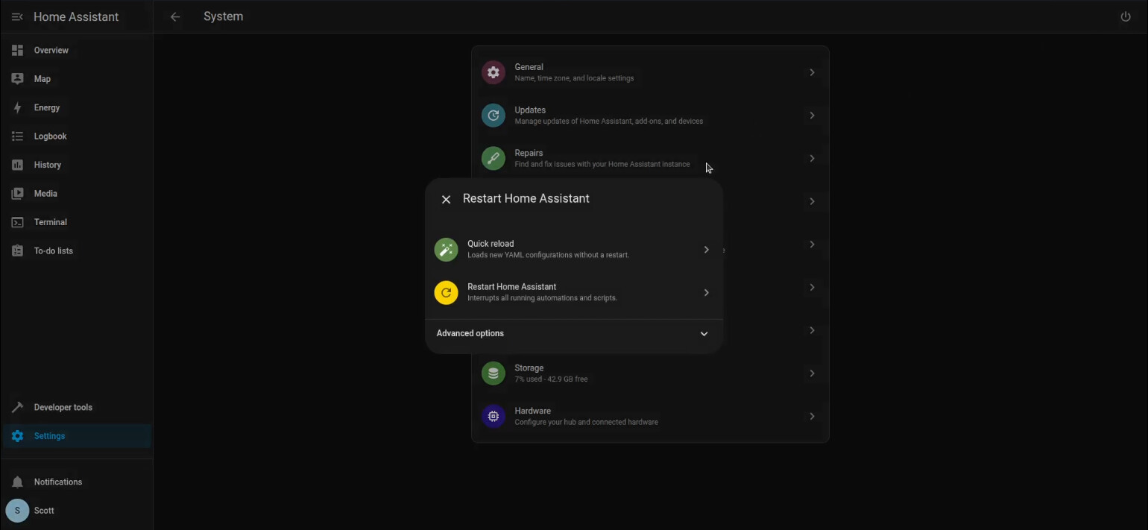Viewport: 1148px width, 530px height.
Task: Click the chevron on Repairs row
Action: (812, 158)
